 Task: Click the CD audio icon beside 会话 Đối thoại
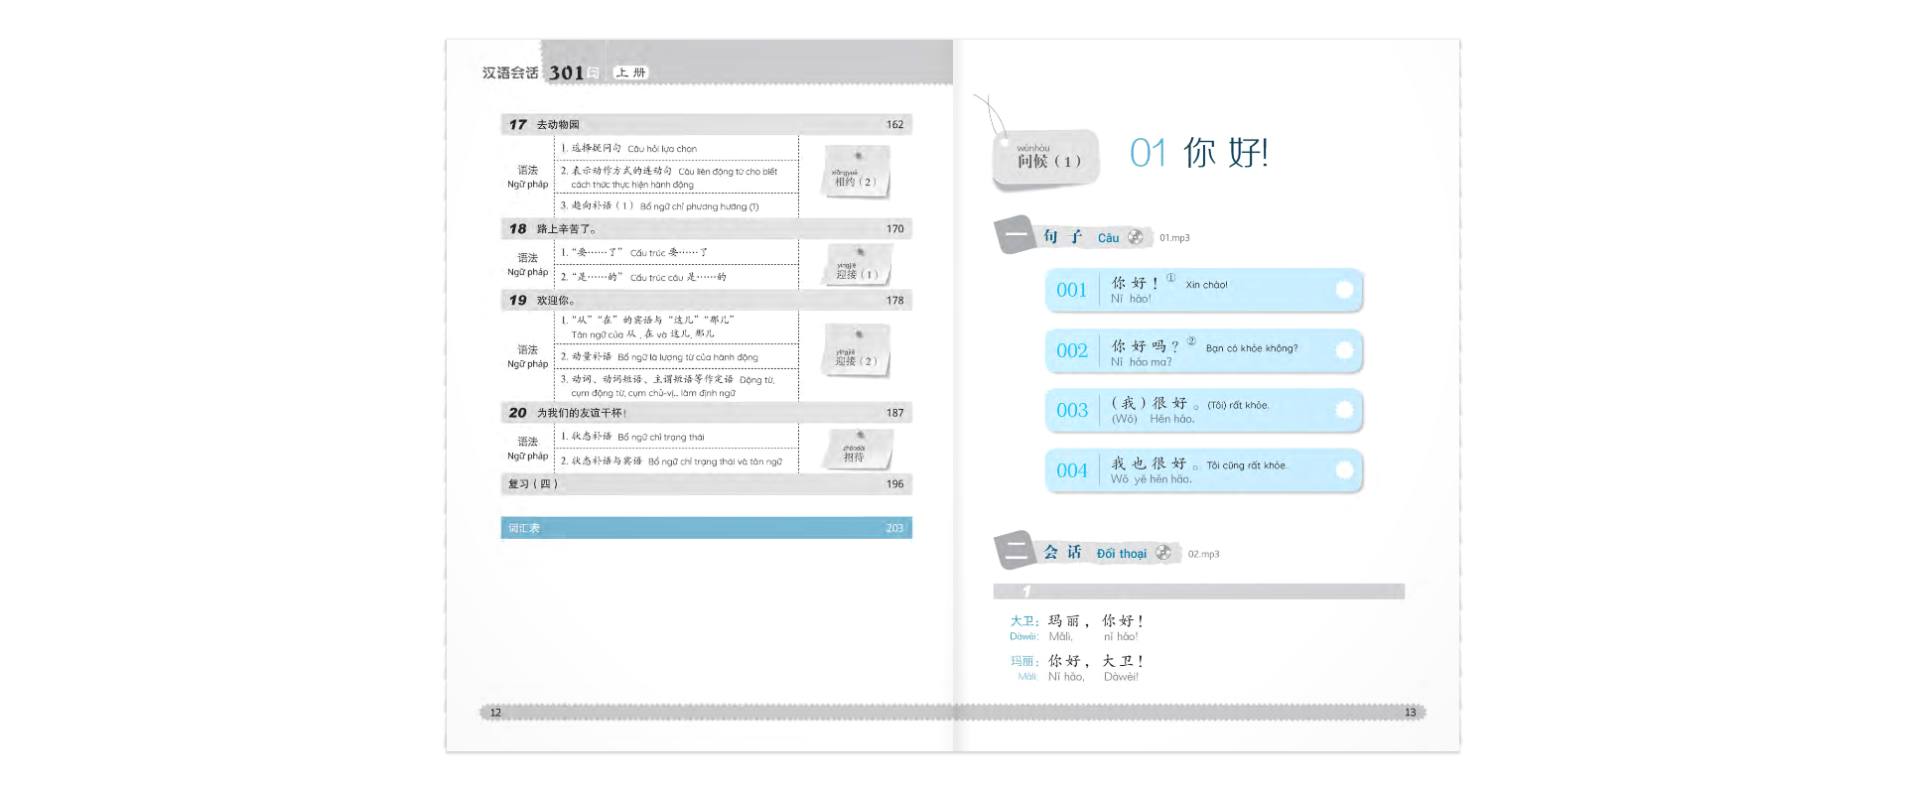point(1163,553)
